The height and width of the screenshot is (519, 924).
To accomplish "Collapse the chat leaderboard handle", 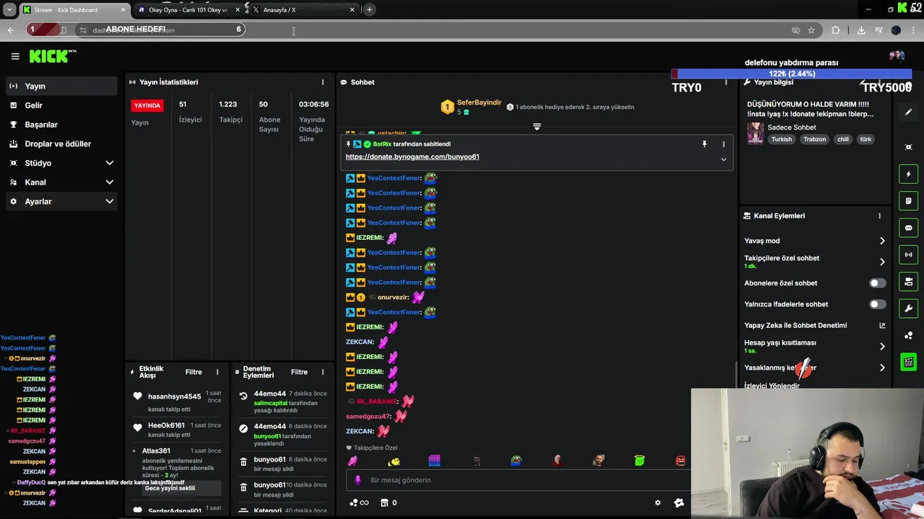I will [536, 127].
